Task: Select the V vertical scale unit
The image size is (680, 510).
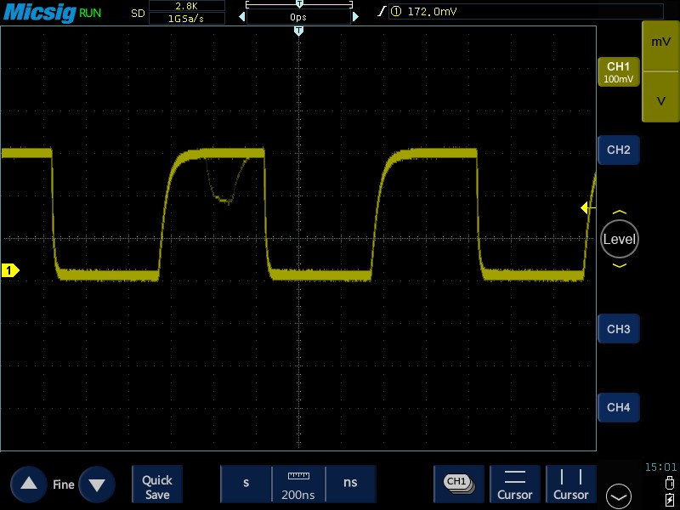Action: click(660, 100)
